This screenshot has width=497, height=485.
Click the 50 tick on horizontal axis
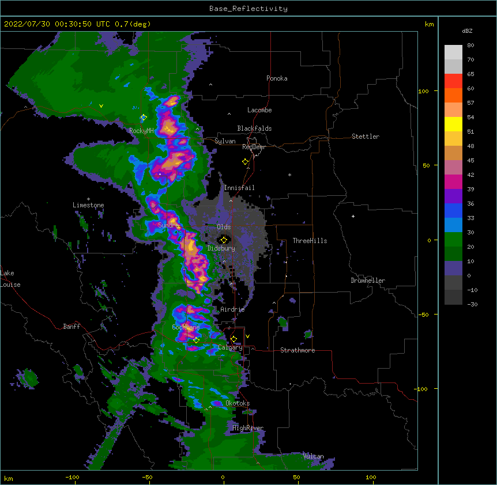296,477
